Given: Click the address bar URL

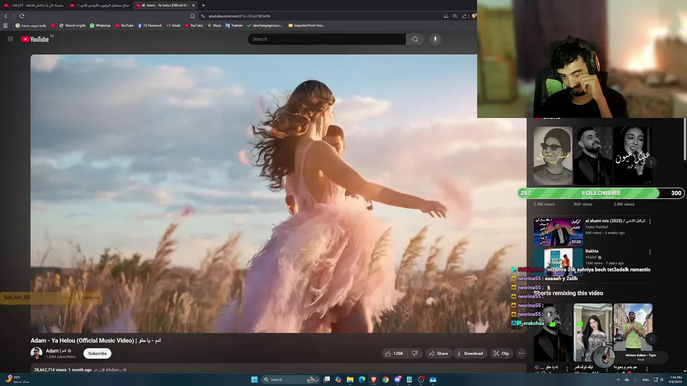Looking at the screenshot, I should [239, 16].
